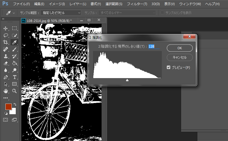228x141 pixels.
Task: Click the L08-2S14.jpg document title tab
Action: pyautogui.click(x=49, y=21)
